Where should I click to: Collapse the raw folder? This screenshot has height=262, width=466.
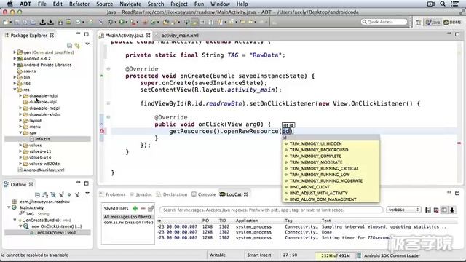pos(20,132)
